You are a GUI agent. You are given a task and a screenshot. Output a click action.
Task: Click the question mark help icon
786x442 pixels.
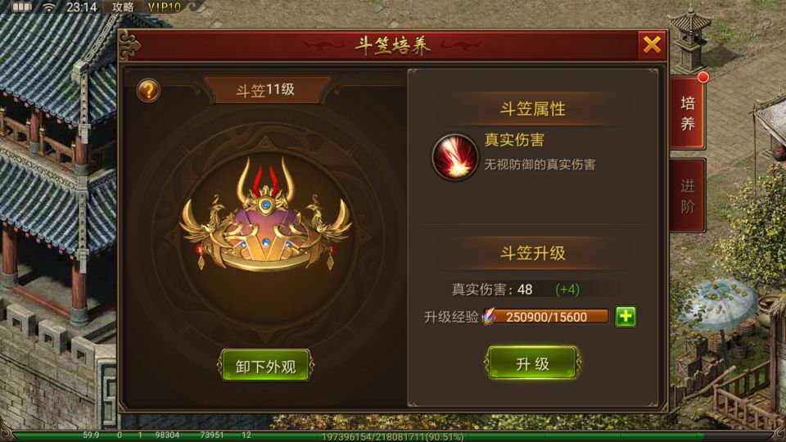[x=148, y=91]
